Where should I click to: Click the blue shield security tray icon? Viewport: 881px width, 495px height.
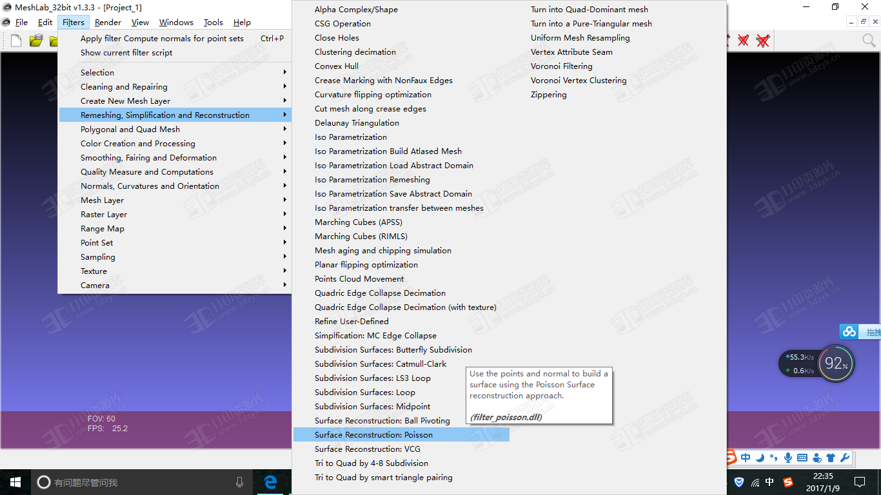[x=739, y=482]
